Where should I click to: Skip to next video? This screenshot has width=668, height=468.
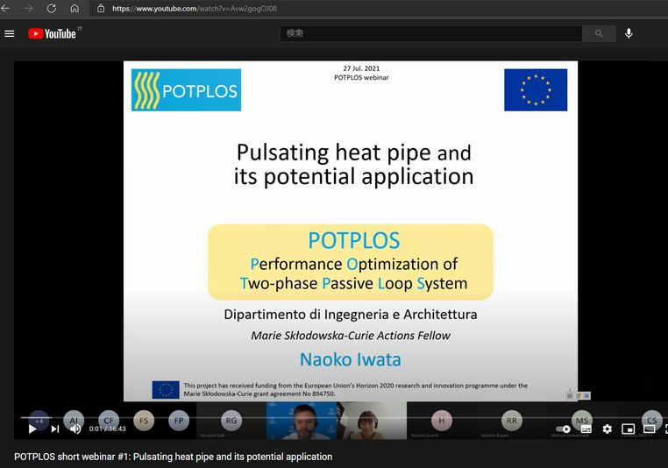[55, 429]
